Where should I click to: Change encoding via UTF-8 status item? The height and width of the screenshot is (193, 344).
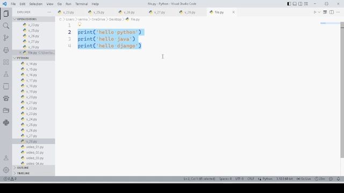click(x=239, y=179)
